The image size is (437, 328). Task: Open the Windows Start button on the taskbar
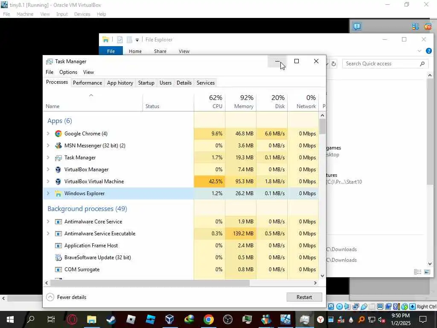click(10, 319)
